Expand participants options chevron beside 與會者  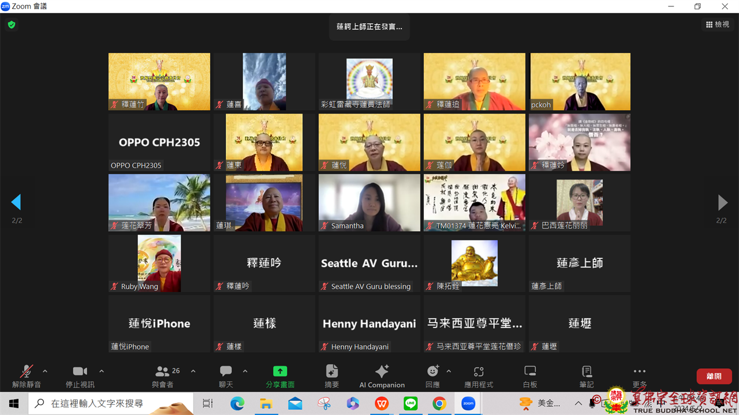(x=193, y=371)
